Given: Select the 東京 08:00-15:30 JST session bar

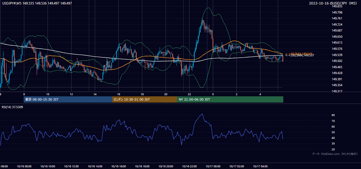Looking at the screenshot, I should pyautogui.click(x=68, y=99).
